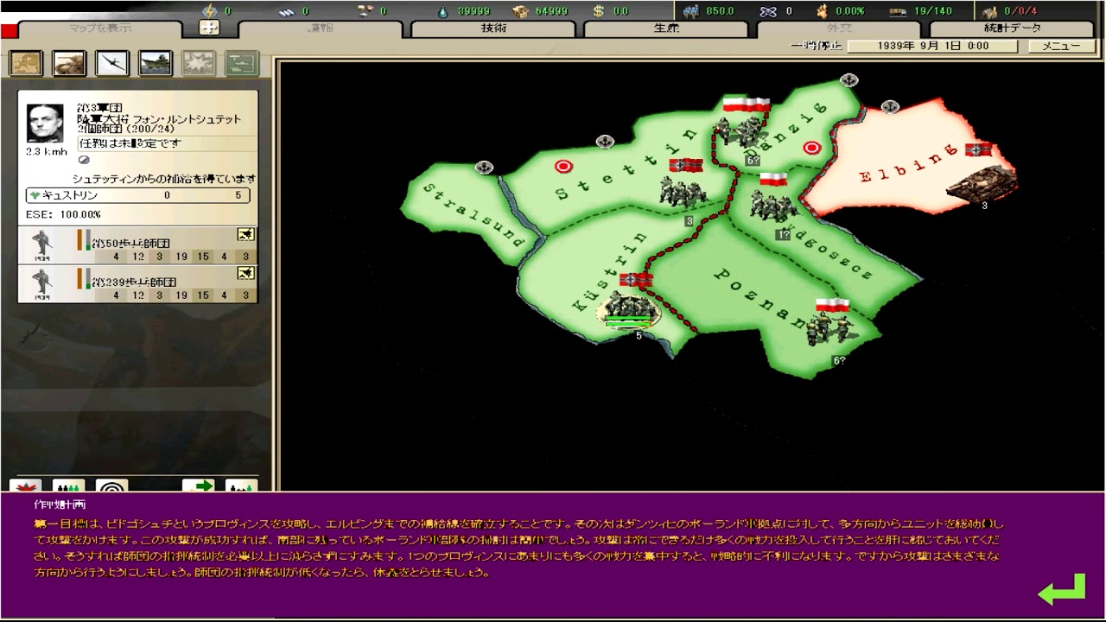1106x622 pixels.
Task: Click the mission field 任務は未設定です
Action: coord(168,143)
